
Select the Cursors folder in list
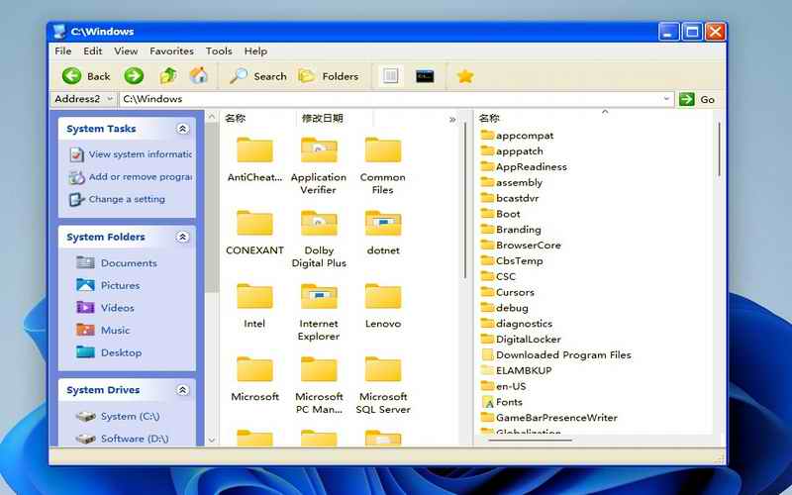pos(507,292)
